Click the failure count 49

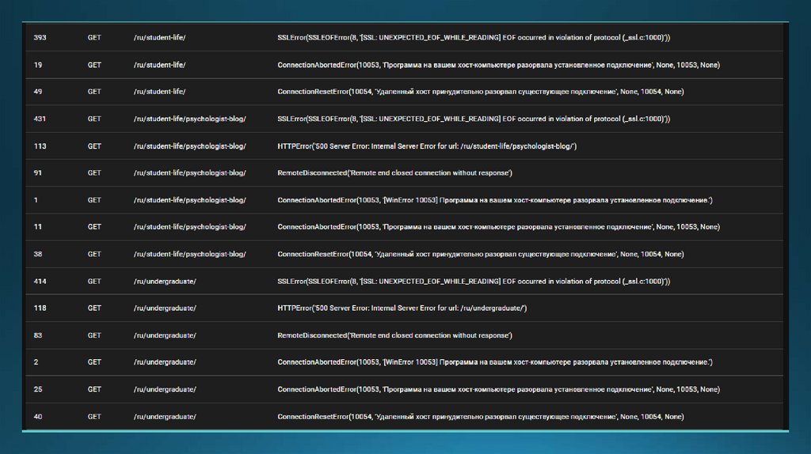(x=38, y=92)
